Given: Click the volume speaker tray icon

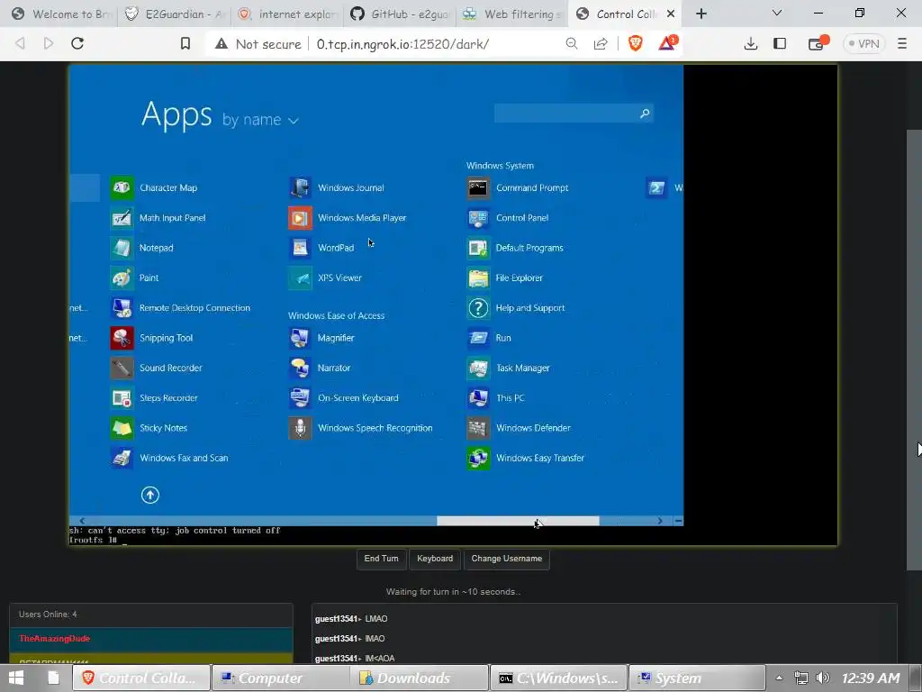Looking at the screenshot, I should (x=823, y=678).
